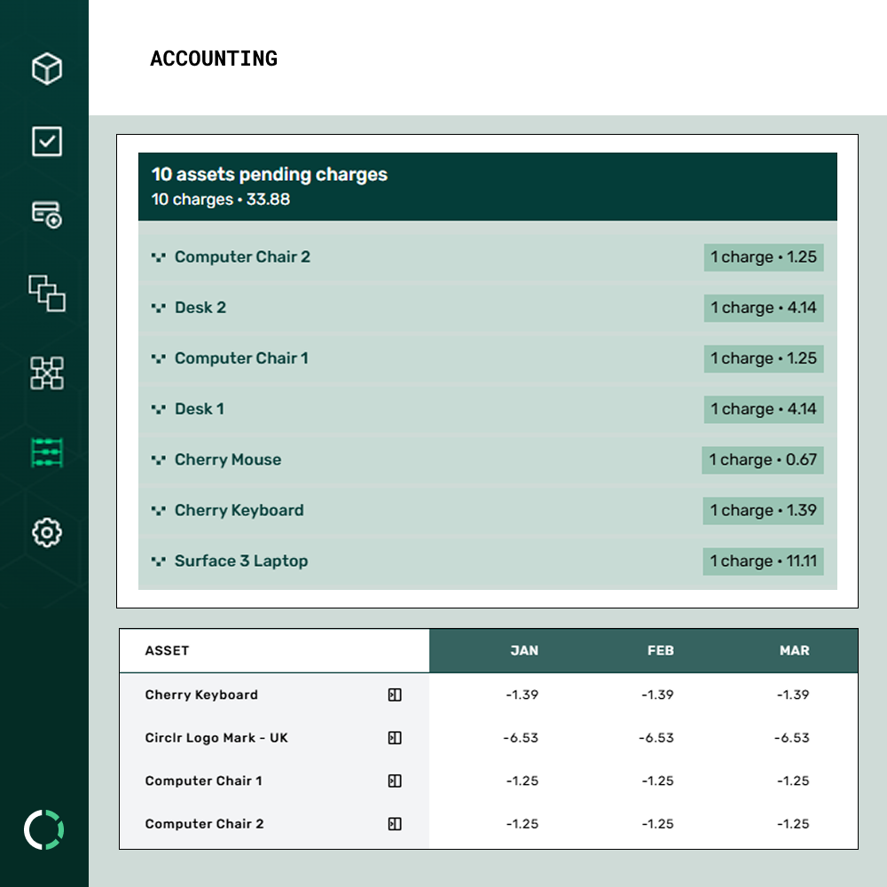Open the checkmark tasks icon in sidebar
The width and height of the screenshot is (887, 887).
47,141
